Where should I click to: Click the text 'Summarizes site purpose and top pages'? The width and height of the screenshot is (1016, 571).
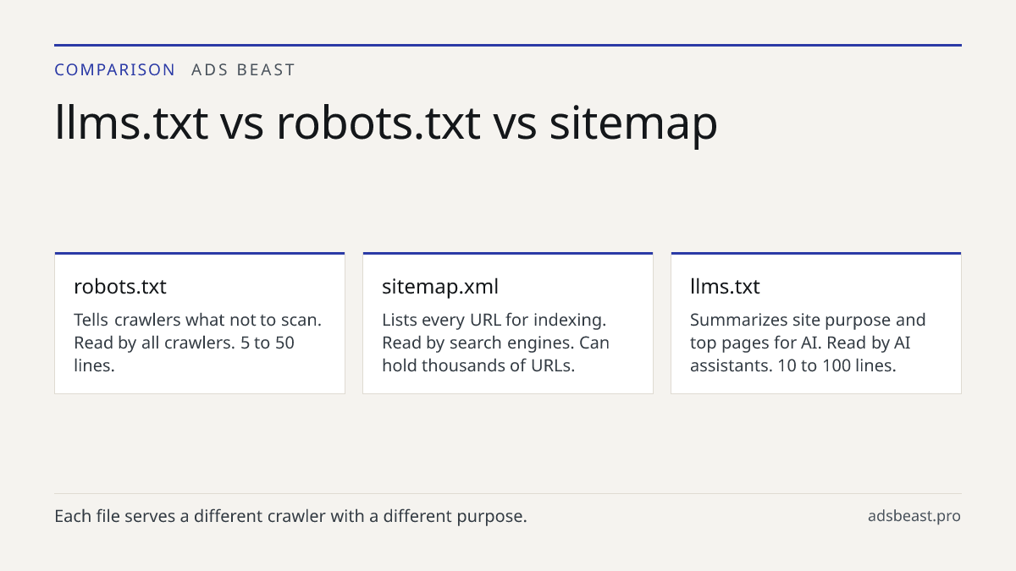(x=808, y=332)
